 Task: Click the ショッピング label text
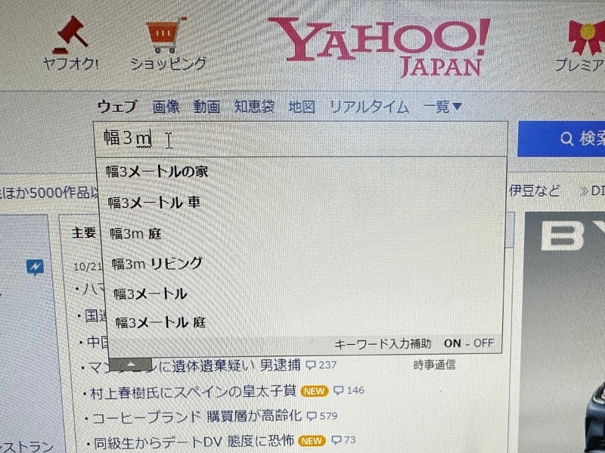tap(169, 64)
